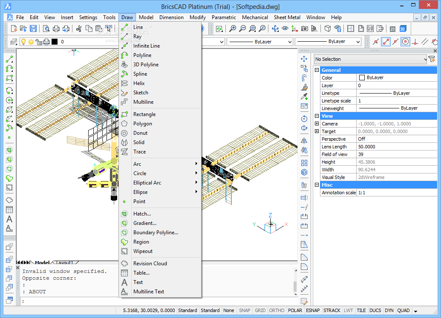Click the Quick Select funnel icon

click(x=432, y=59)
